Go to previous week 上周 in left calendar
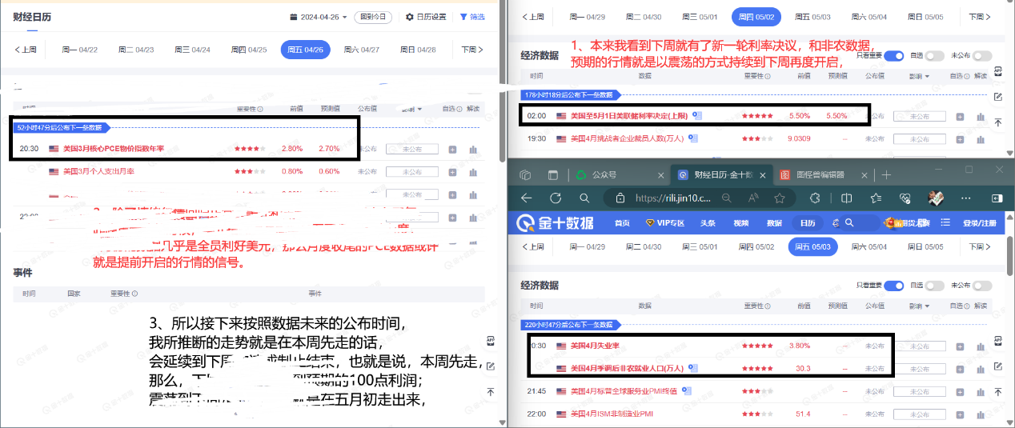Viewport: 1015px width, 428px height. 26,50
